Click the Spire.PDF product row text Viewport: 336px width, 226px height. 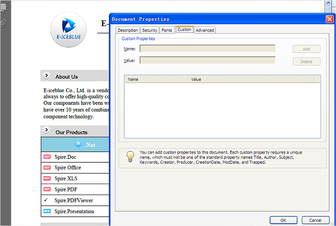[66, 190]
